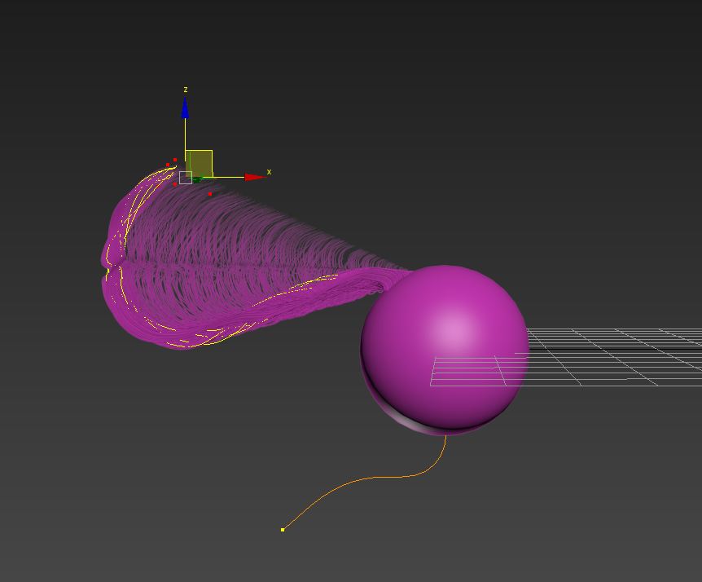Screen dimensions: 702x582
Task: Click the red X-axis arrow of the gizmo
Action: pyautogui.click(x=256, y=176)
